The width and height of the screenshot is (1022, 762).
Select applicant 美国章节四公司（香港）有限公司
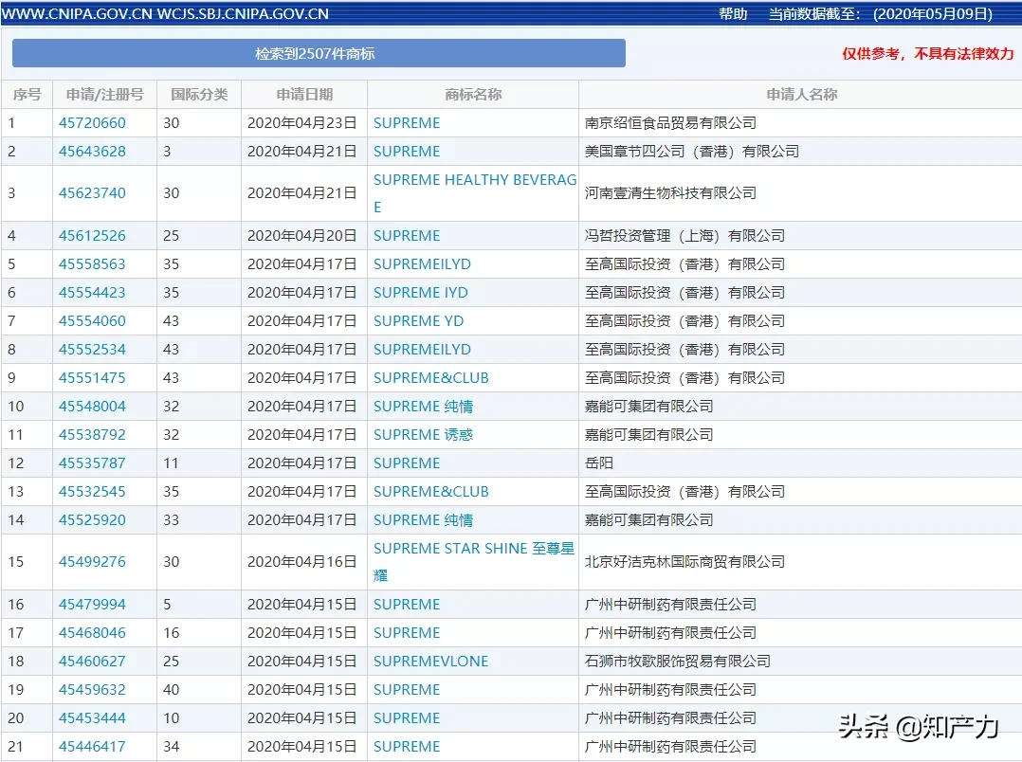click(x=691, y=152)
